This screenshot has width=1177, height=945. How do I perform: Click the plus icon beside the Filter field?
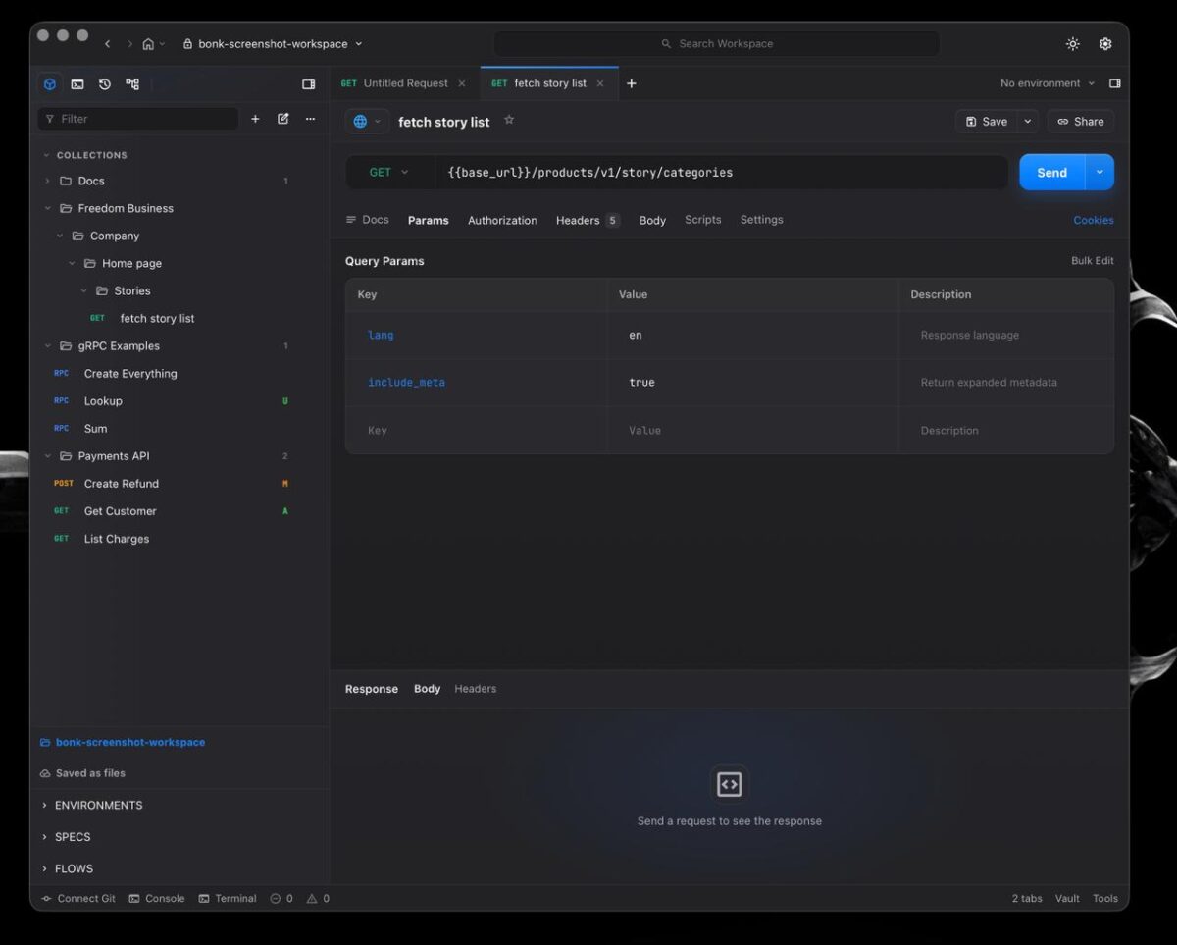pyautogui.click(x=255, y=119)
